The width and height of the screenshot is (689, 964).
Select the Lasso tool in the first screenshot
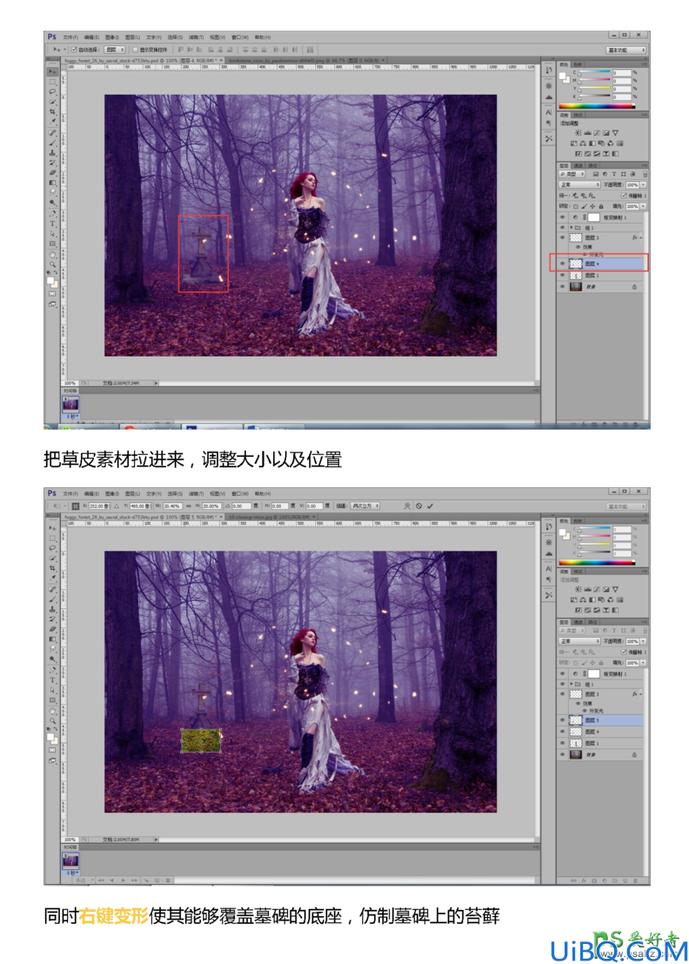[52, 91]
